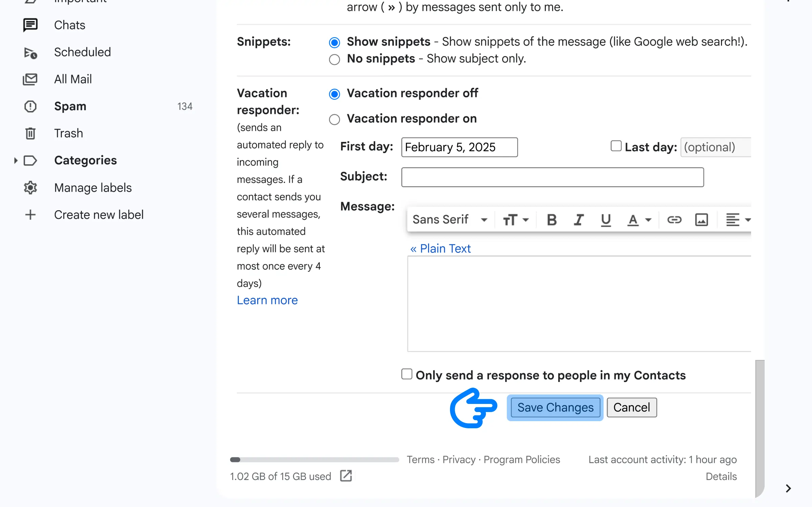Viewport: 812px width, 507px height.
Task: Insert a link using the chain icon
Action: 674,220
